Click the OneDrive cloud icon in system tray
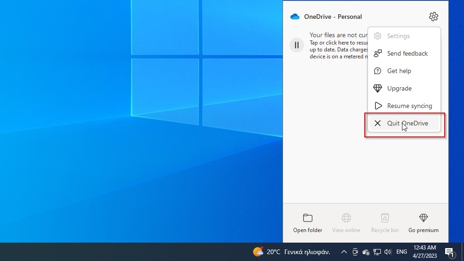 coord(366,252)
